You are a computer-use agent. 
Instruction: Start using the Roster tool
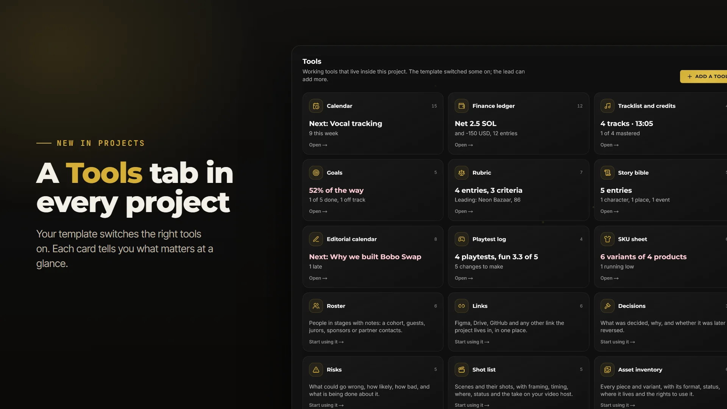point(326,342)
